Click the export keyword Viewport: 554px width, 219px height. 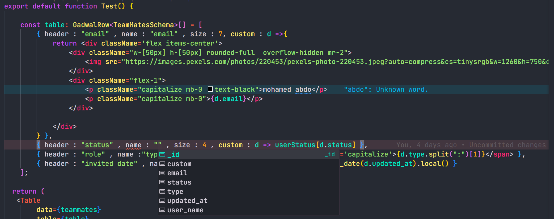pyautogui.click(x=16, y=6)
